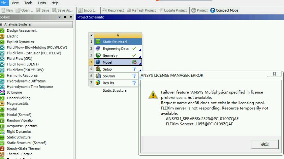Open the View menu
Image resolution: width=284 pixels, height=159 pixels.
click(15, 3)
